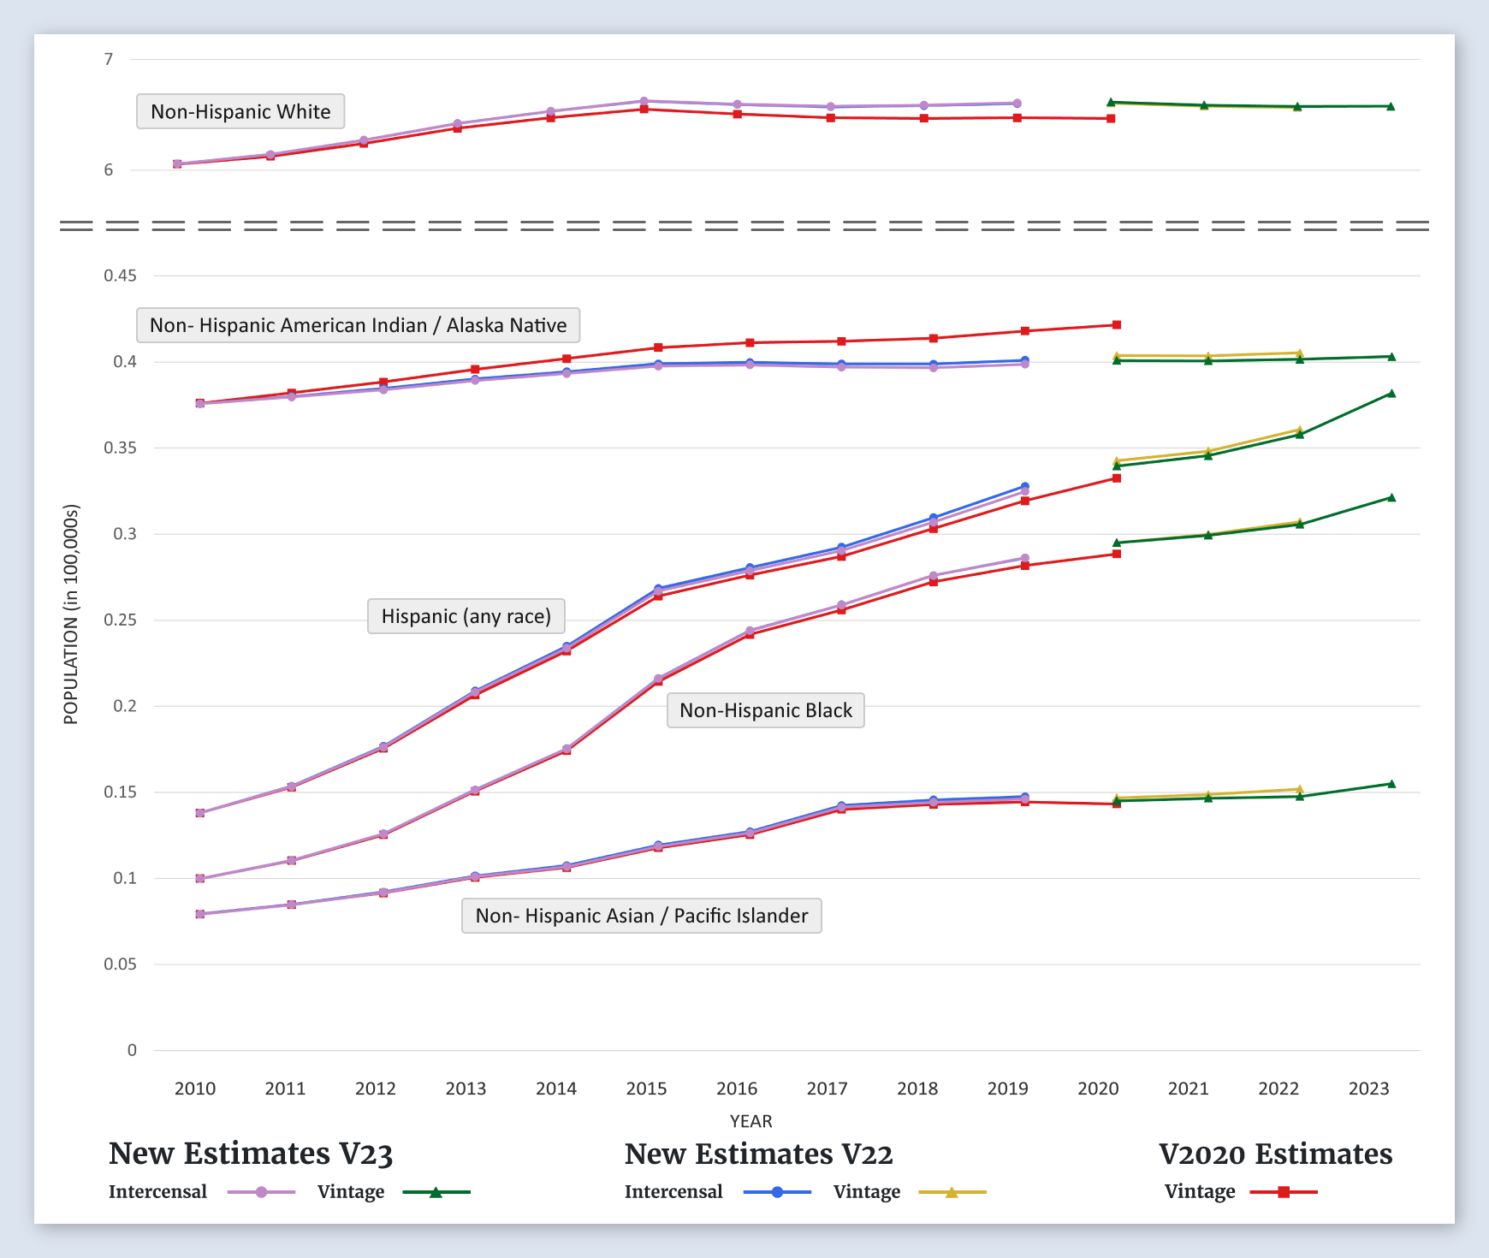Screen dimensions: 1489x1258
Task: Click the YEAR axis title
Action: tap(750, 1121)
